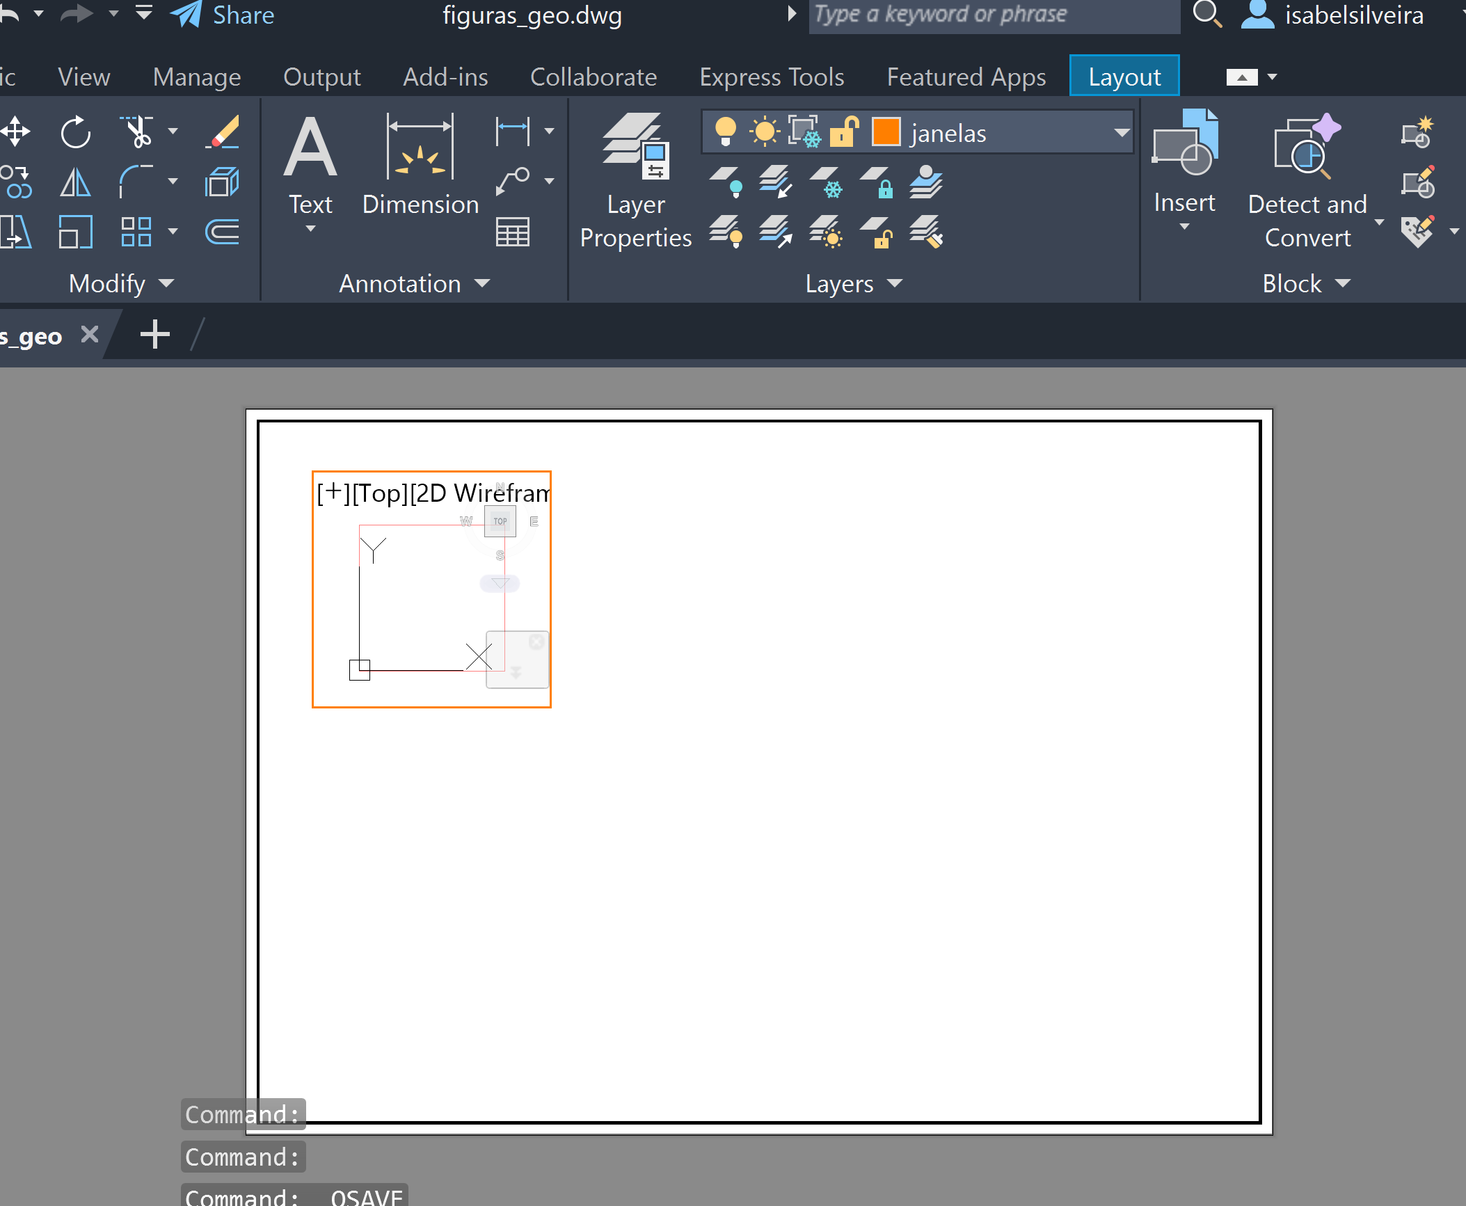This screenshot has height=1206, width=1466.
Task: Click the keyword search input field
Action: click(993, 15)
